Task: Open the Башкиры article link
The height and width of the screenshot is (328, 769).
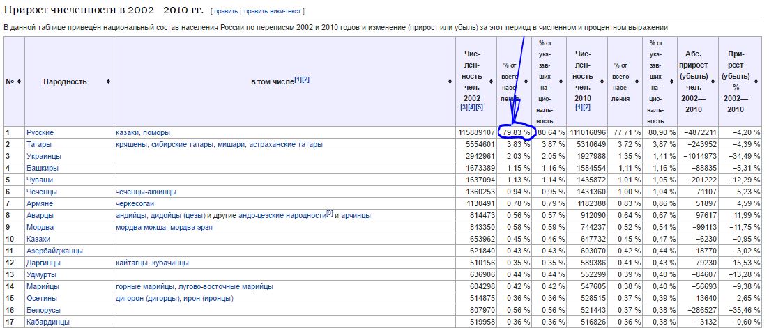Action: [x=43, y=168]
